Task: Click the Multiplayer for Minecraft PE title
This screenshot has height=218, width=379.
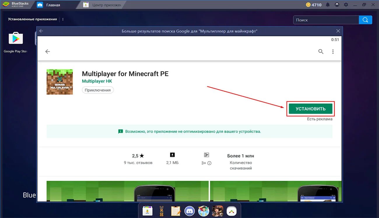Action: [125, 74]
